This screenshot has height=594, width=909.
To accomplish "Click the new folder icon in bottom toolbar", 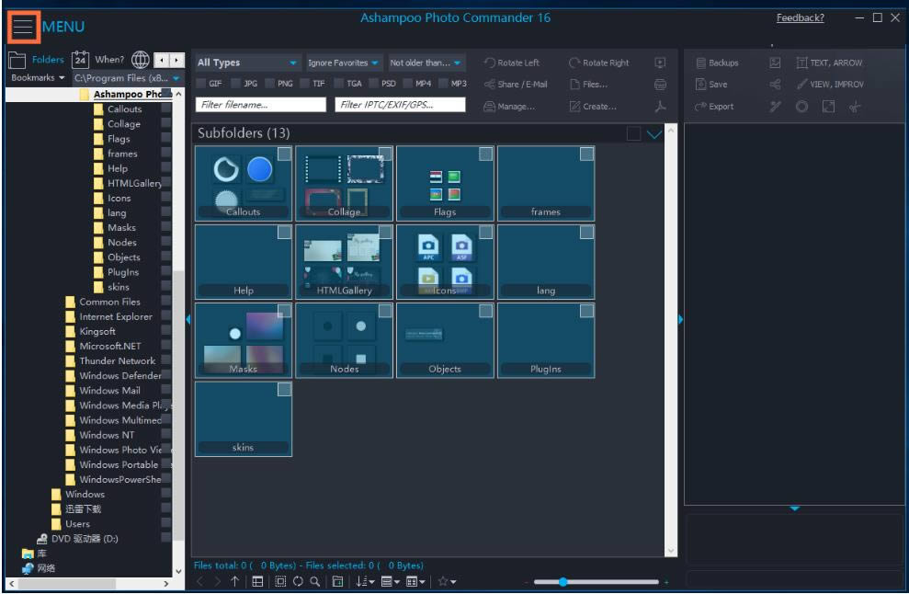I will (338, 581).
